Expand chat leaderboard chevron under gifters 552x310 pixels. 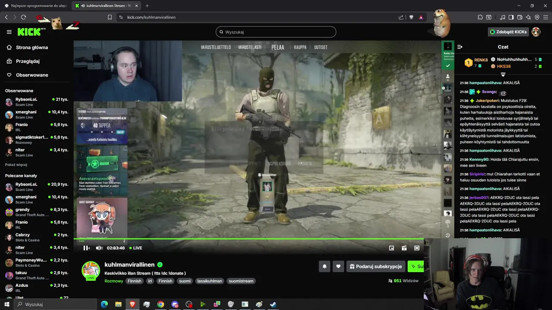tap(503, 74)
